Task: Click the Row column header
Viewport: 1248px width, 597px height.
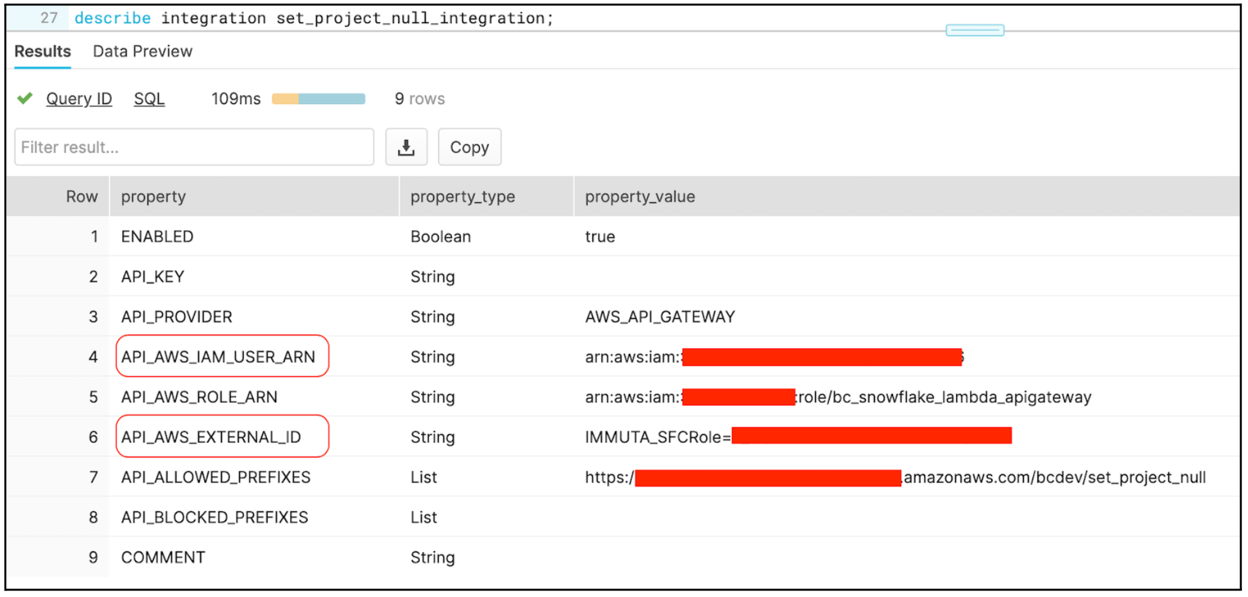Action: point(82,196)
